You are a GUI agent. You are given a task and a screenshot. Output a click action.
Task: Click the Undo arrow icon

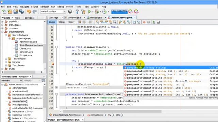click(x=29, y=12)
